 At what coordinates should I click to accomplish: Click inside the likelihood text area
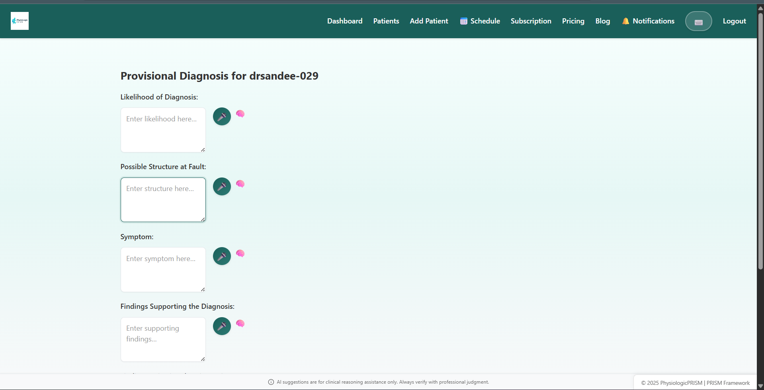(x=163, y=130)
